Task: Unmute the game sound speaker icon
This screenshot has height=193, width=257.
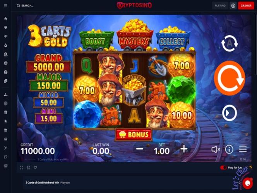Action: coord(216,149)
